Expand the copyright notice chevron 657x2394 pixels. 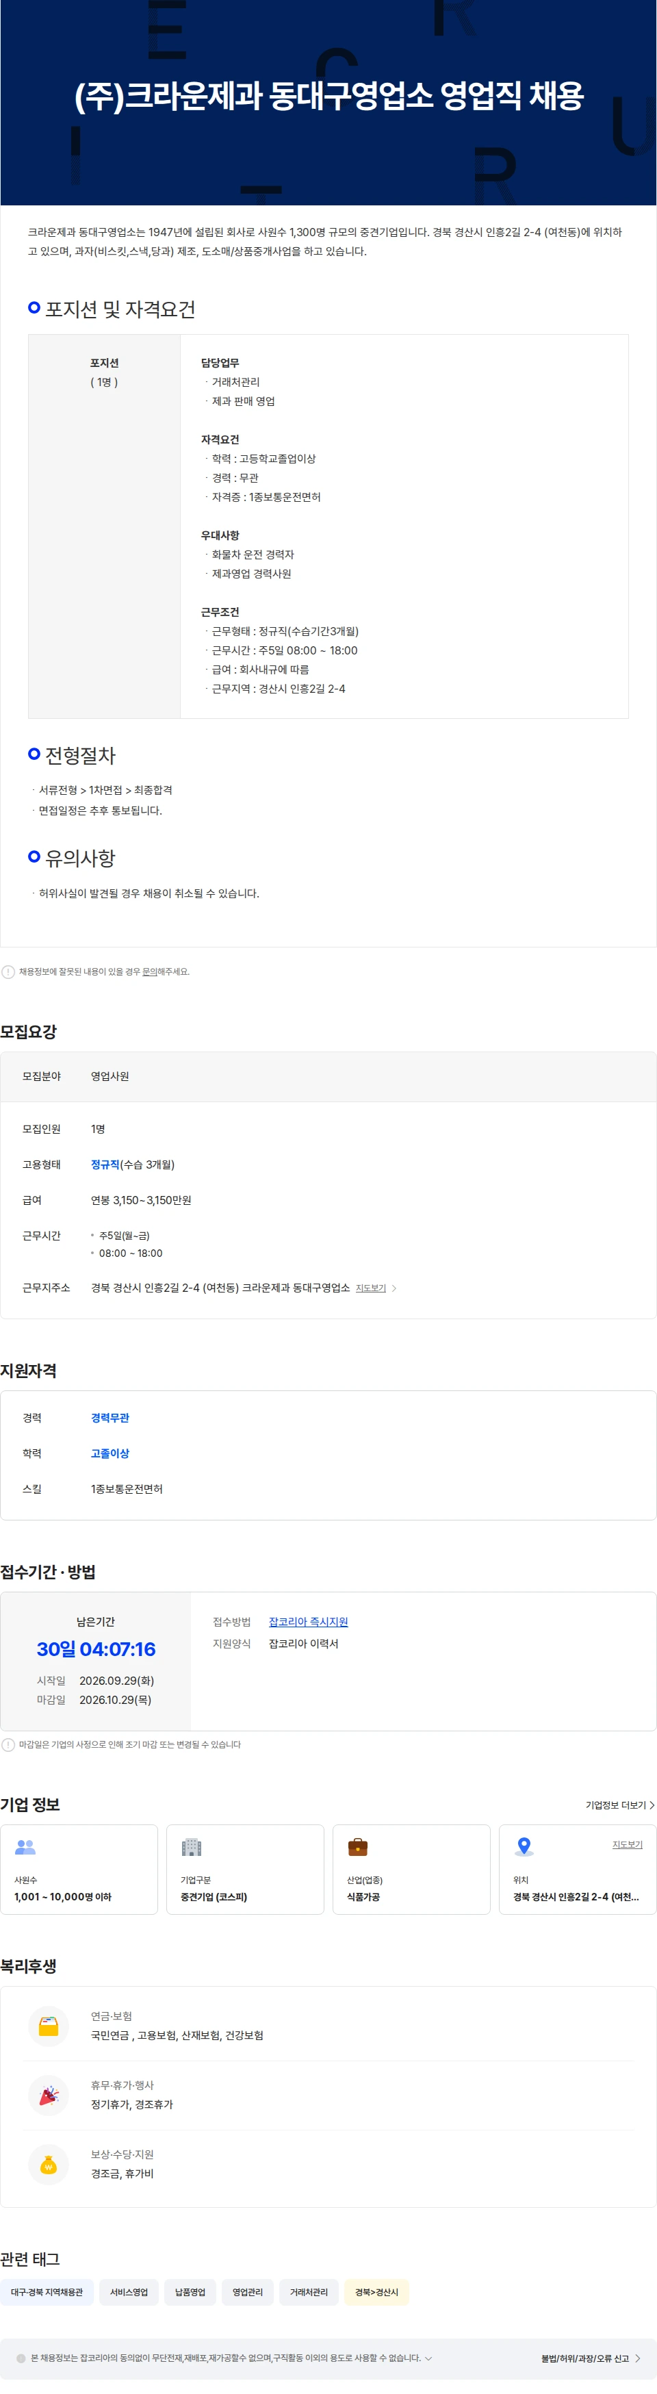pyautogui.click(x=428, y=2358)
